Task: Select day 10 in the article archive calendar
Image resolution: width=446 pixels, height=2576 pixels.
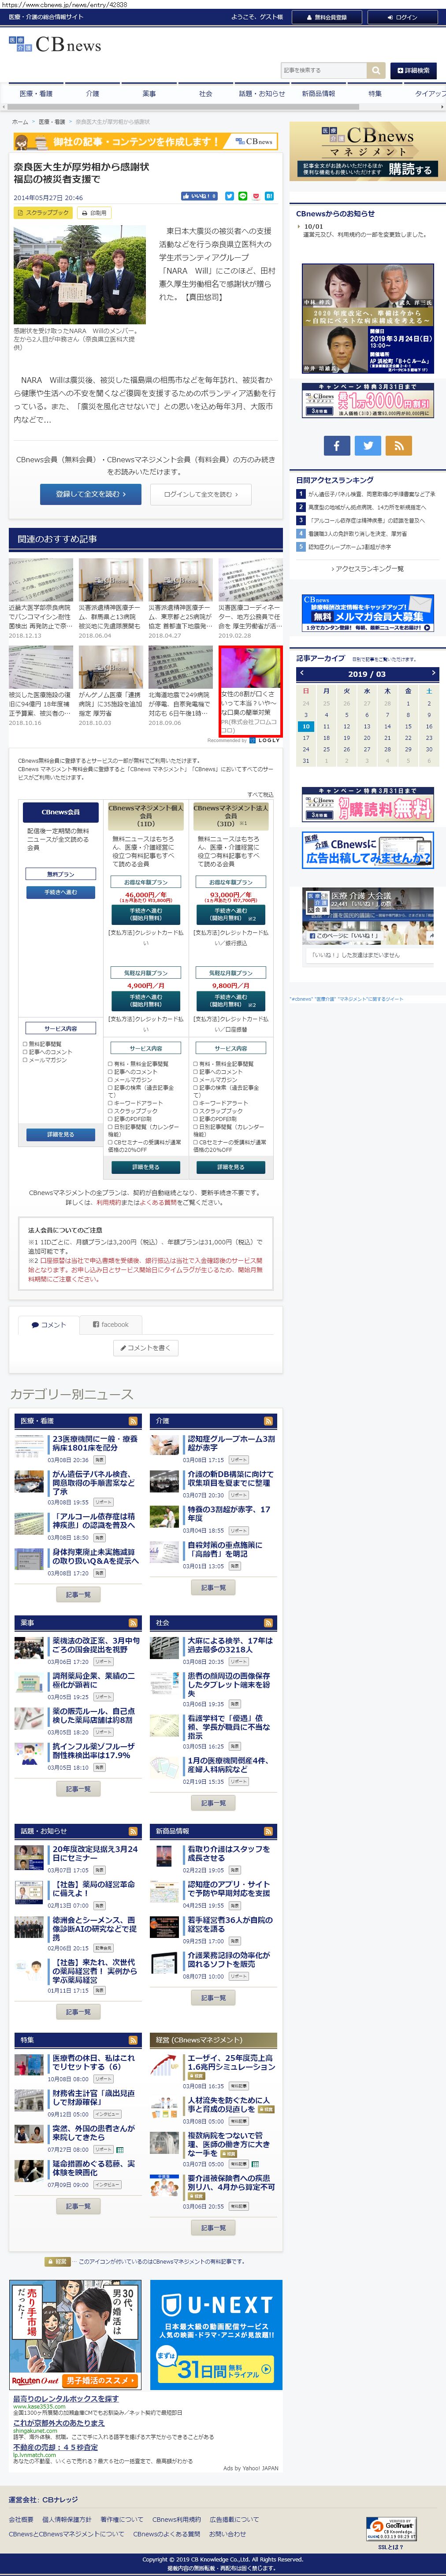Action: coord(306,727)
